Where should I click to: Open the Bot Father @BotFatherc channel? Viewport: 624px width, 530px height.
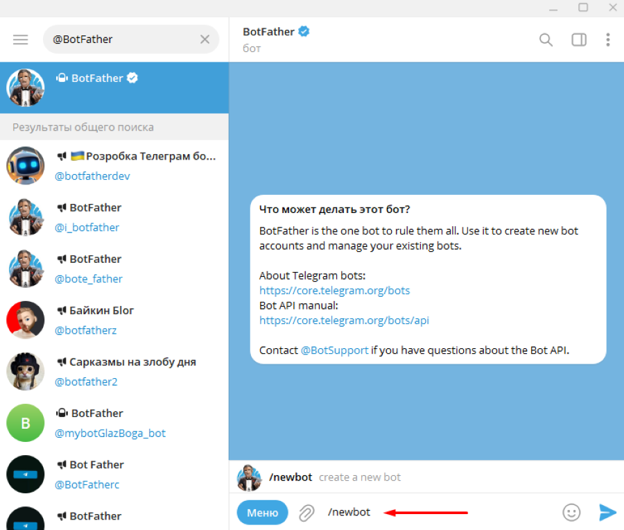pyautogui.click(x=114, y=474)
